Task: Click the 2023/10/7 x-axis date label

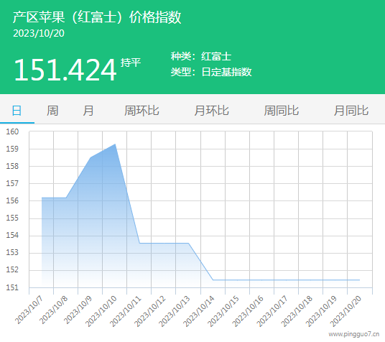Action: point(29,310)
